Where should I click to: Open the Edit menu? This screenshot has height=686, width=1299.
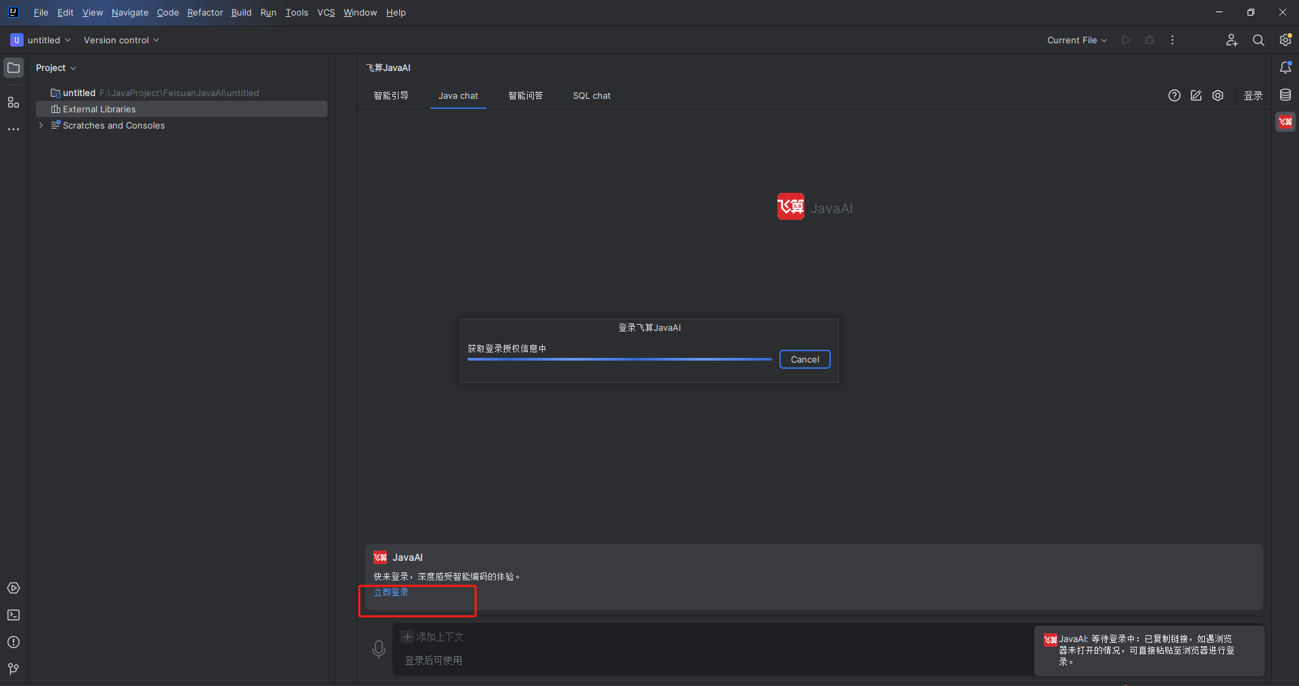[65, 12]
